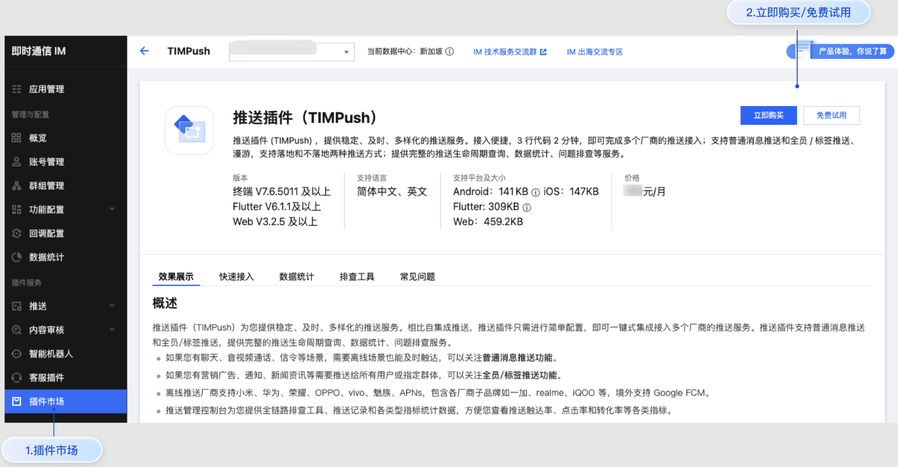Viewport: 898px width, 467px height.
Task: Click the 客服插件 headset icon
Action: pyautogui.click(x=16, y=377)
